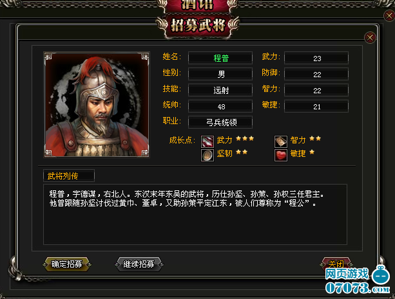Confirm recruitment with 确定招募 button
The image size is (395, 299).
(67, 264)
